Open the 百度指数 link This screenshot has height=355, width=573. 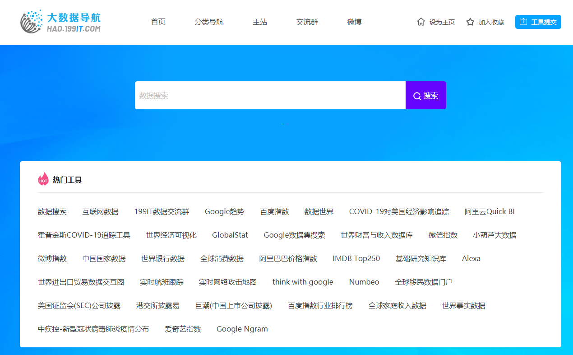pos(275,211)
